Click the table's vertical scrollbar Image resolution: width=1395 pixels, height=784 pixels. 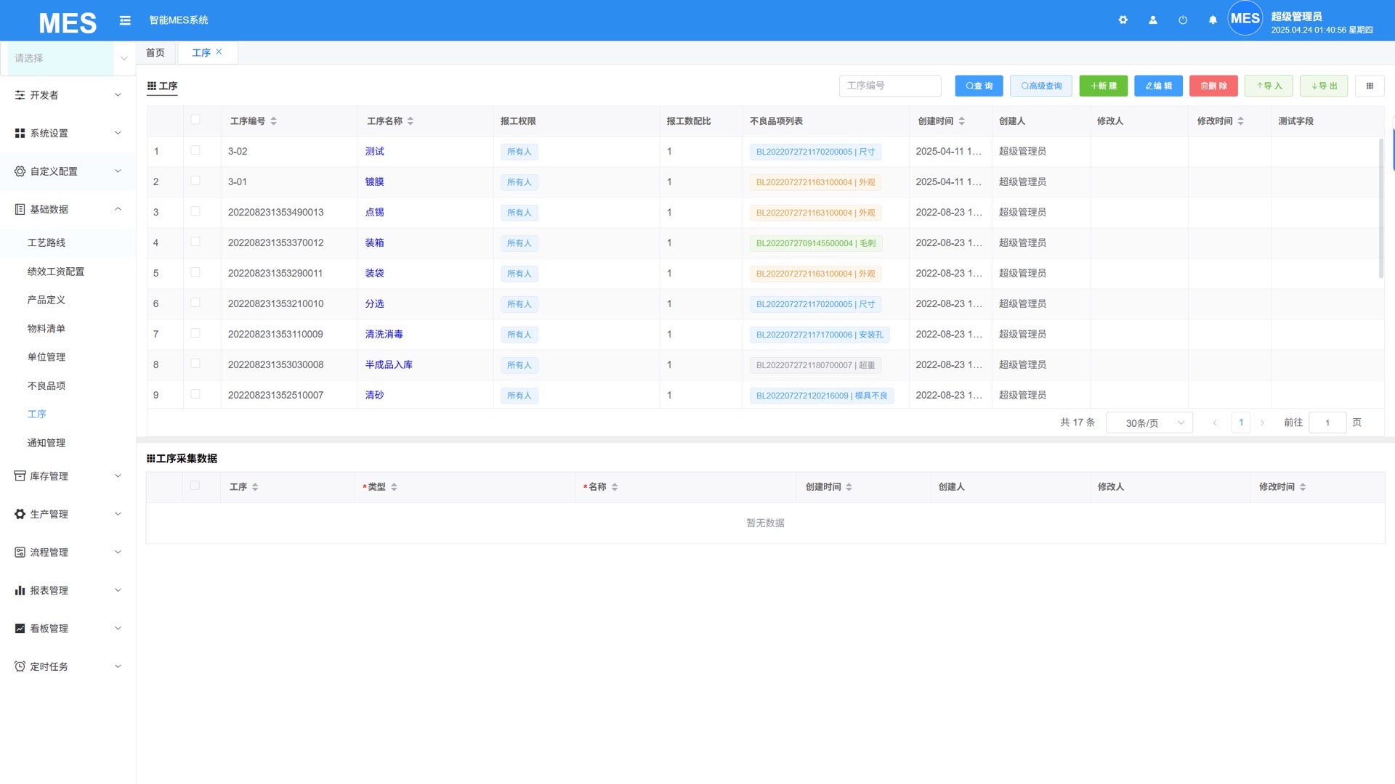pos(1380,207)
